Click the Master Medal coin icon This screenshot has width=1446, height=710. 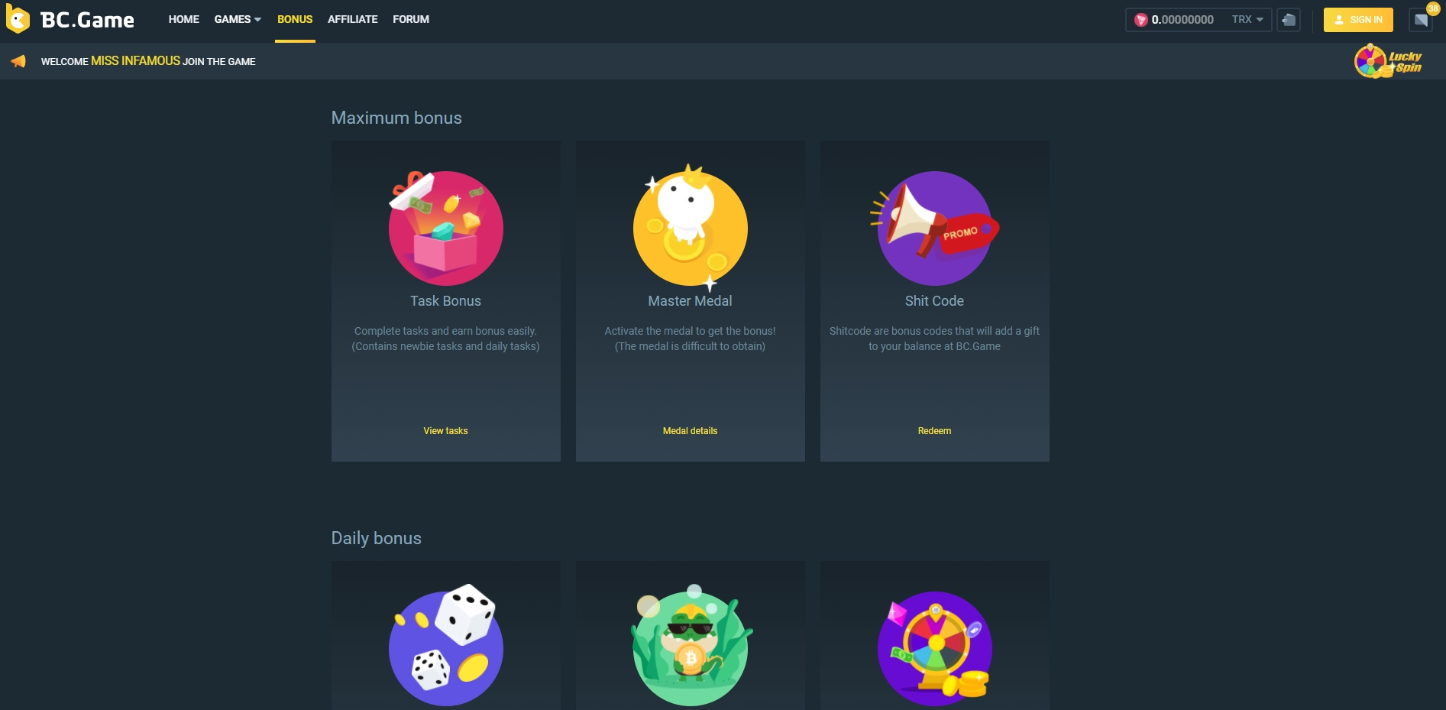pos(690,228)
